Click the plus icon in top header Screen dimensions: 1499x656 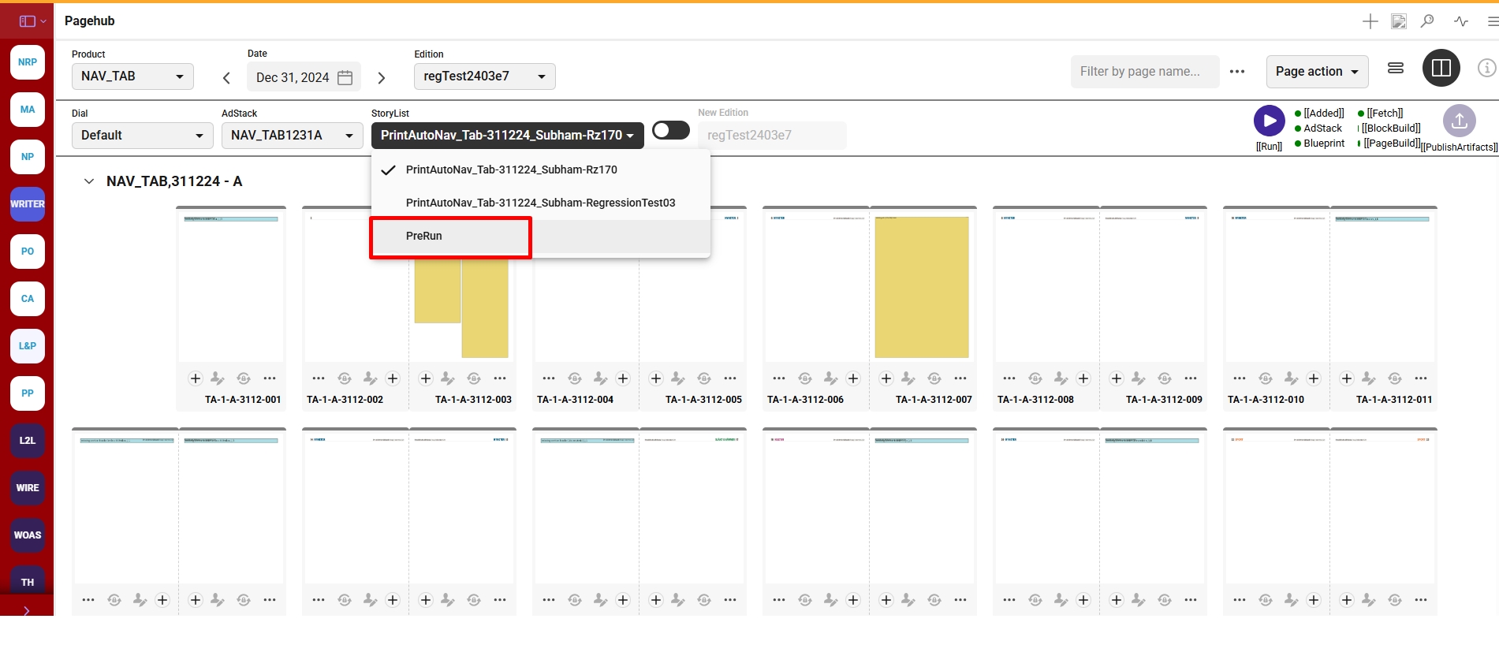click(1370, 21)
